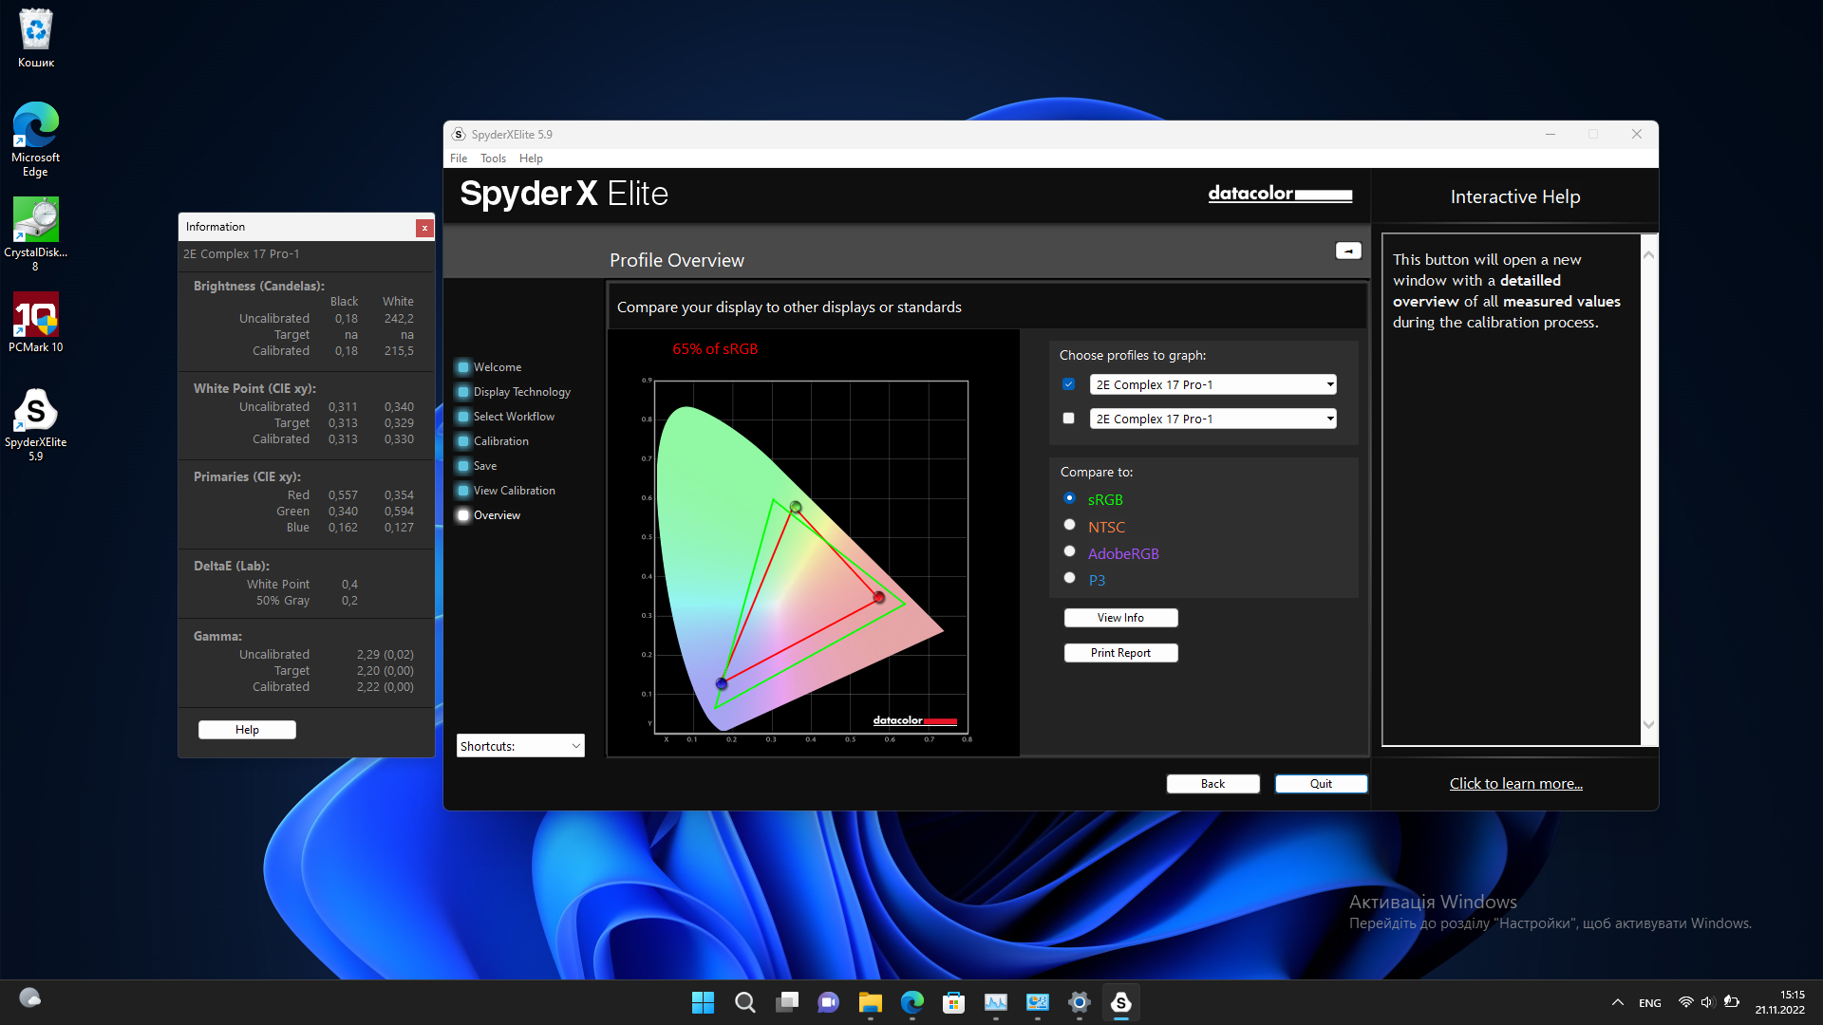Open the weather widget on taskbar
The width and height of the screenshot is (1823, 1025).
coord(30,997)
